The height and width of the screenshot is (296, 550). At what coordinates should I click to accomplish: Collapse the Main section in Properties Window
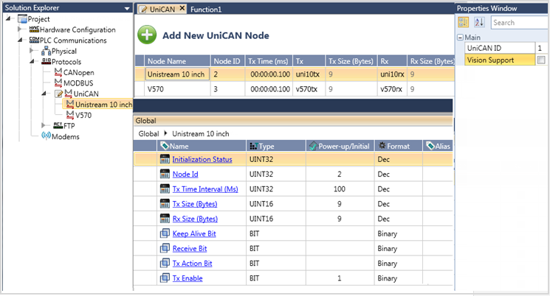point(460,37)
